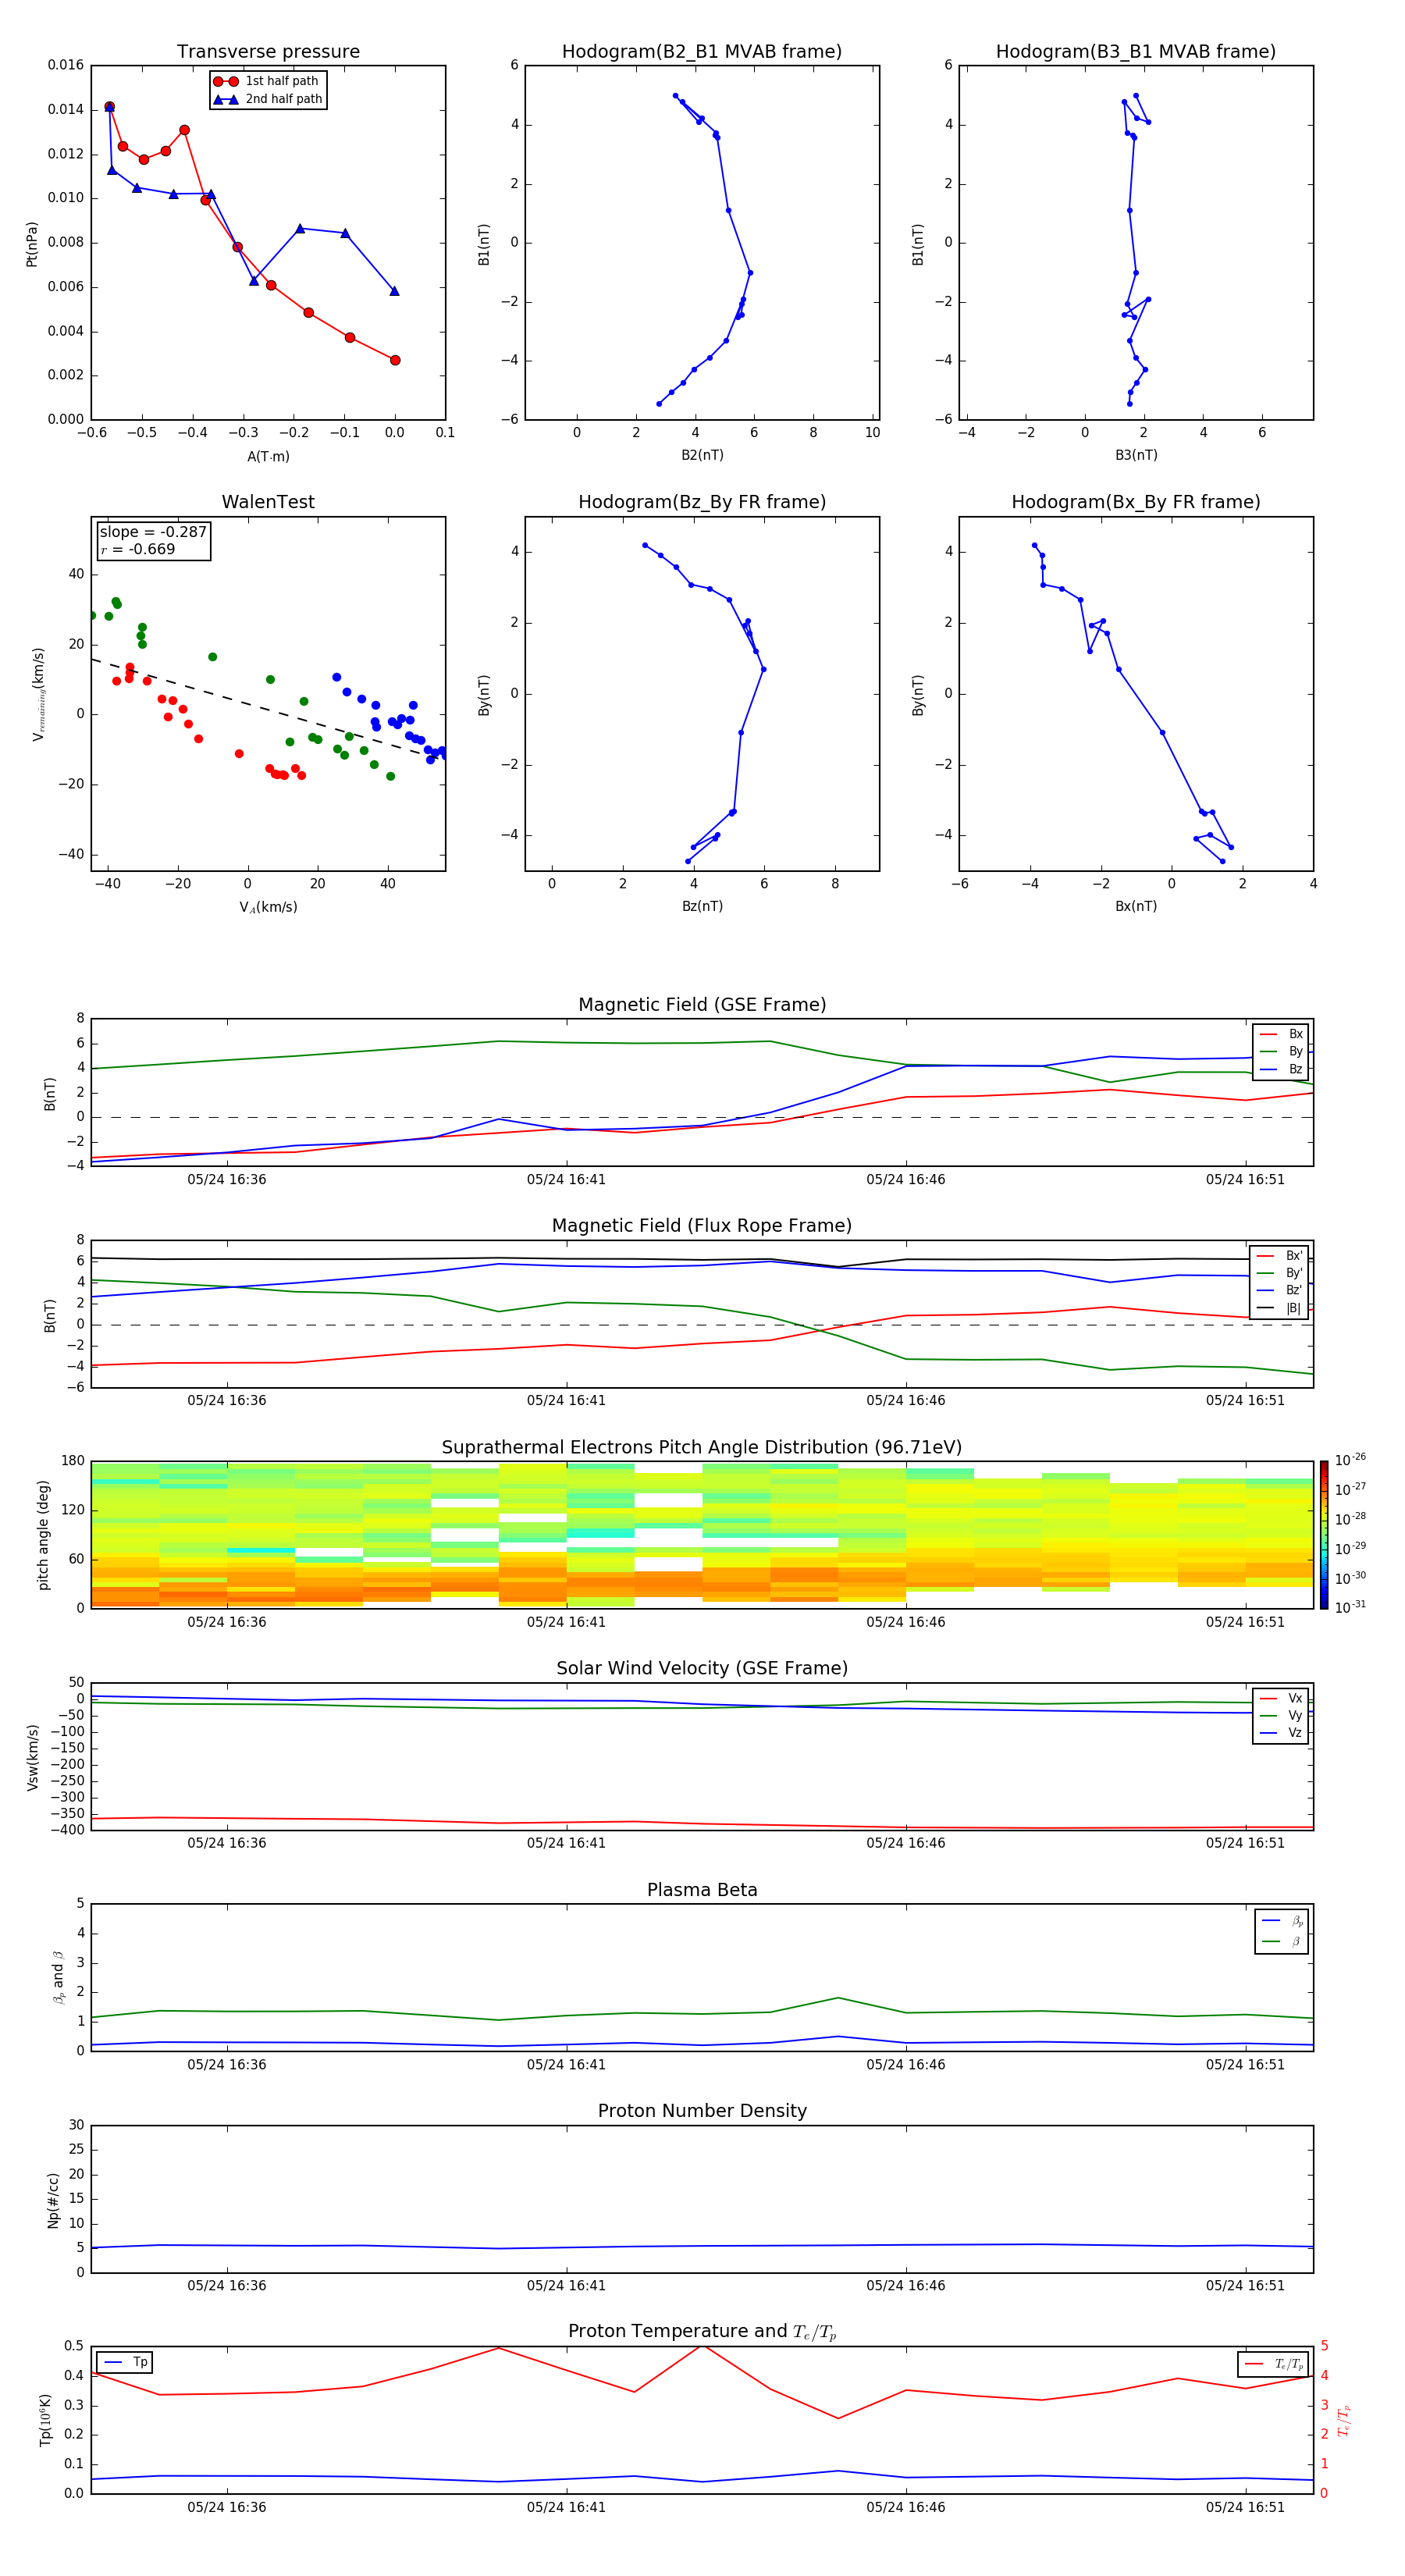
Task: Click 'Tp(10^6K)' y-axis label
Action: coord(45,2420)
